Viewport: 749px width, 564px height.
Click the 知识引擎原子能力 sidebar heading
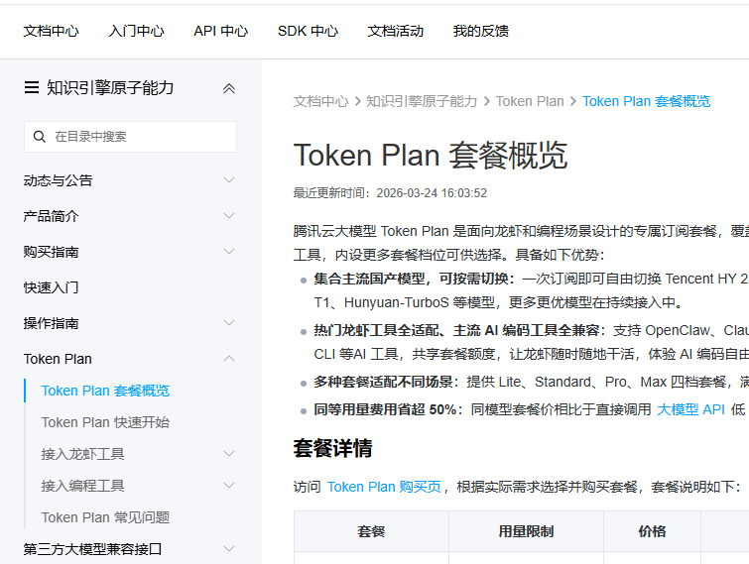coord(110,88)
